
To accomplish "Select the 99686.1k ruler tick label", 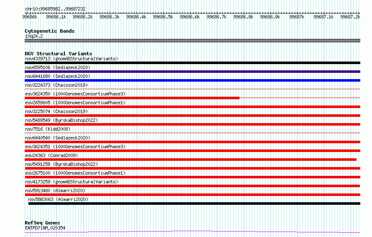I will pos(56,17).
